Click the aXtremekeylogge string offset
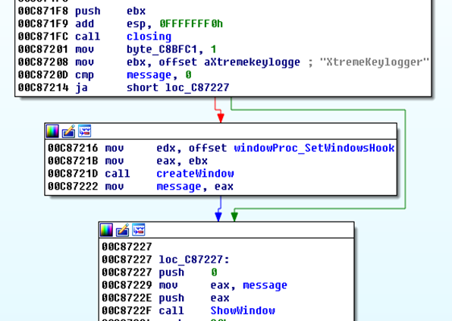452x321 pixels. (252, 62)
